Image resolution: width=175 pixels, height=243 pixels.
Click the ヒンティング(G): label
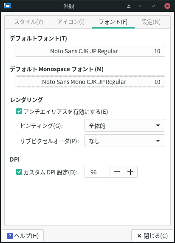tap(41, 126)
